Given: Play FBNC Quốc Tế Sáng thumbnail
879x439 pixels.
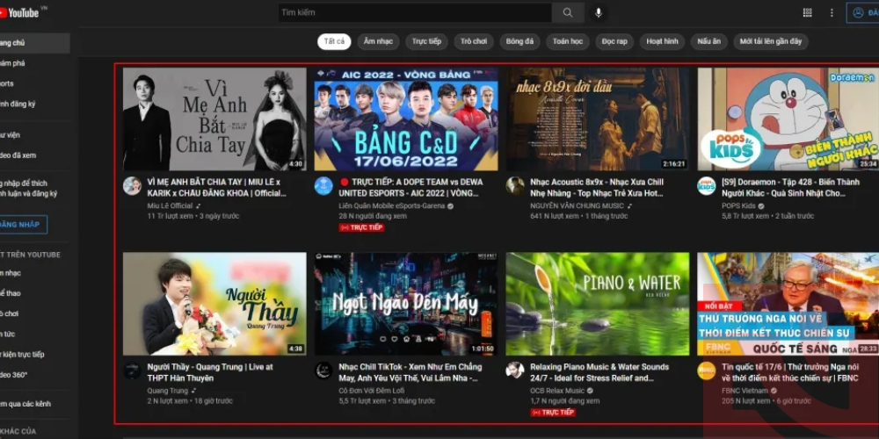Looking at the screenshot, I should 788,304.
